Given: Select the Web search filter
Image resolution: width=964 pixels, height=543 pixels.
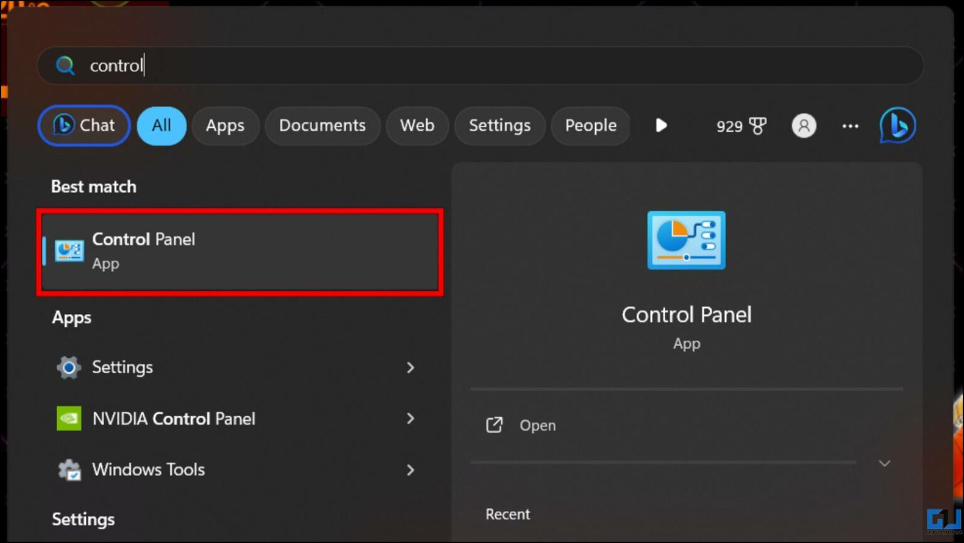Looking at the screenshot, I should coord(417,125).
